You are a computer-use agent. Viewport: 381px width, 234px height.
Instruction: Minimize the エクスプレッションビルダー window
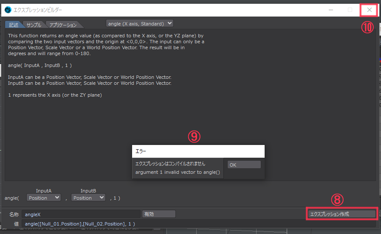[x=331, y=10]
